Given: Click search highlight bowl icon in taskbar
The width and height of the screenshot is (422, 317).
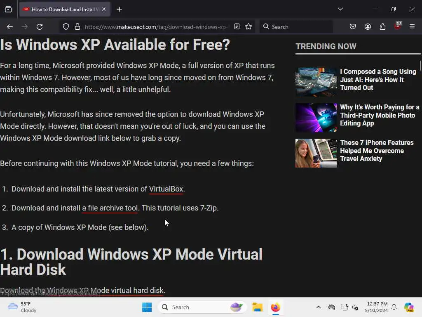Looking at the screenshot, I should click(237, 307).
